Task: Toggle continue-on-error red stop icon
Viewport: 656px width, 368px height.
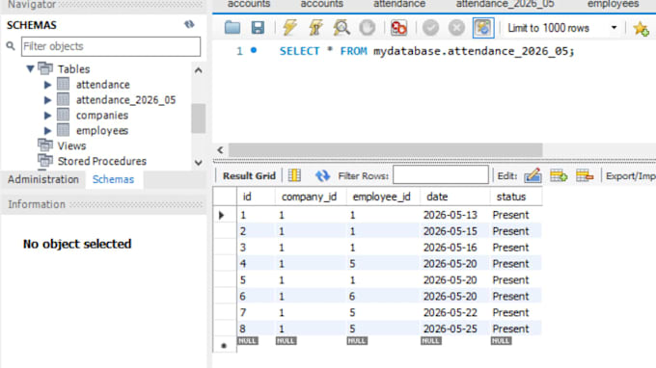Action: [x=398, y=28]
